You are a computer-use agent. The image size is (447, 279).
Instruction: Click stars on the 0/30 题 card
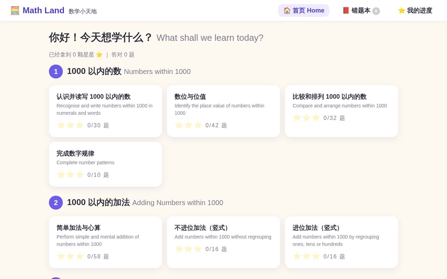[70, 125]
